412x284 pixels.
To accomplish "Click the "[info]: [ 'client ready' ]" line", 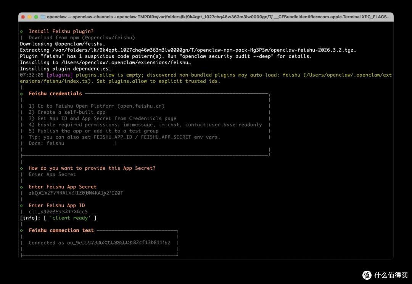I will (x=58, y=218).
